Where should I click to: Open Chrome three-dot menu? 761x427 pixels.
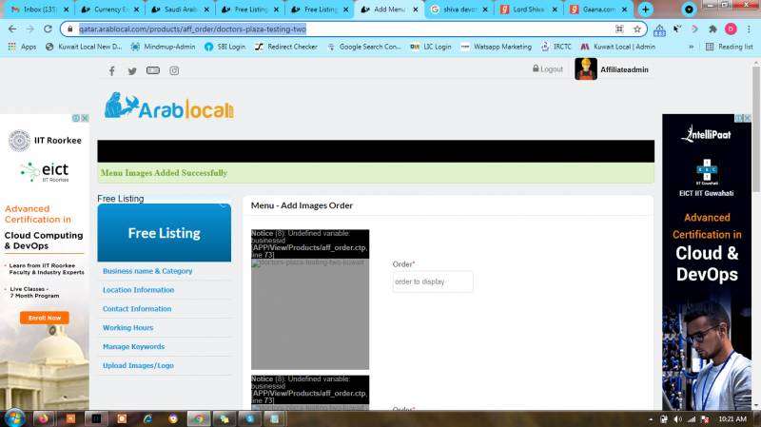(749, 29)
